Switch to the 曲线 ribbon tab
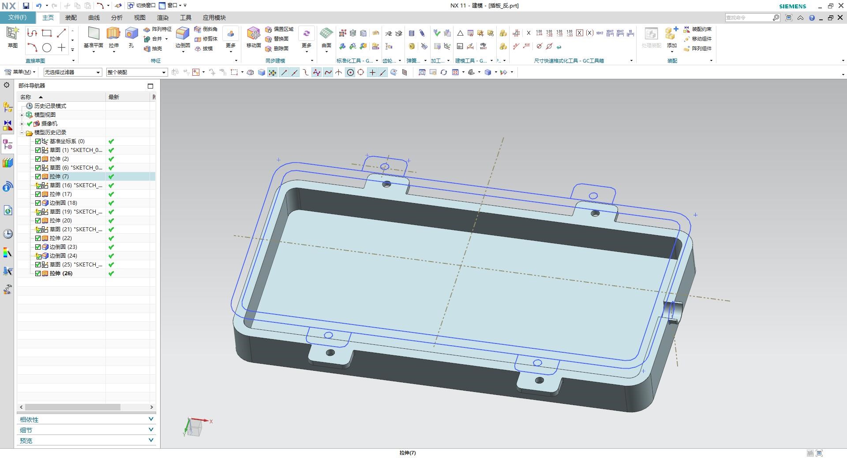Viewport: 847px width, 458px height. click(x=94, y=18)
